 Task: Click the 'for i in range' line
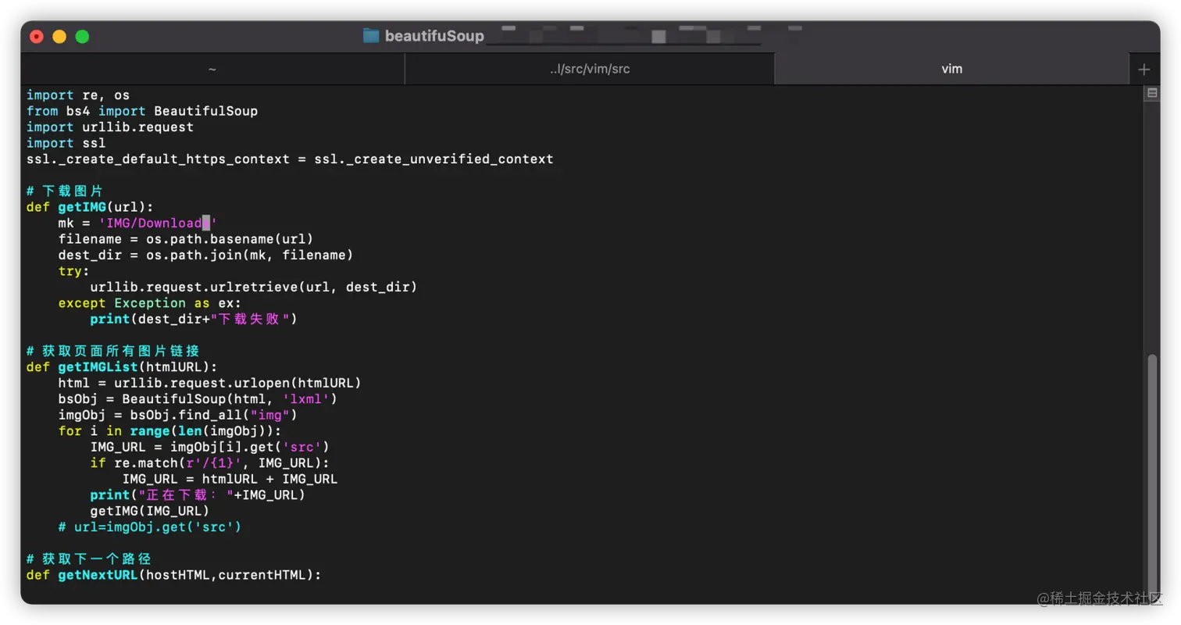point(169,430)
